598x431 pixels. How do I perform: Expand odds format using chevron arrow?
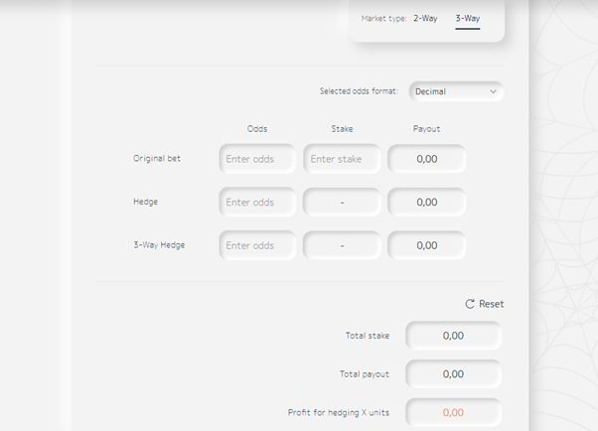[x=493, y=91]
